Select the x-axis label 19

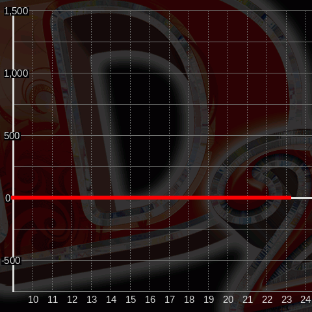209,300
